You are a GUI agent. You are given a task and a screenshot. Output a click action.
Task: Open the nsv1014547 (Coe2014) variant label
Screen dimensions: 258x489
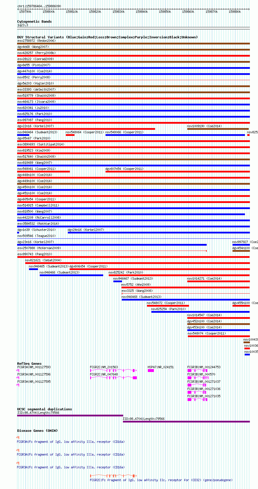pos(204,315)
